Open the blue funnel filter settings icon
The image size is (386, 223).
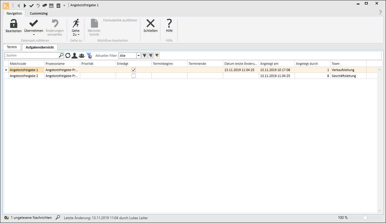tap(89, 56)
